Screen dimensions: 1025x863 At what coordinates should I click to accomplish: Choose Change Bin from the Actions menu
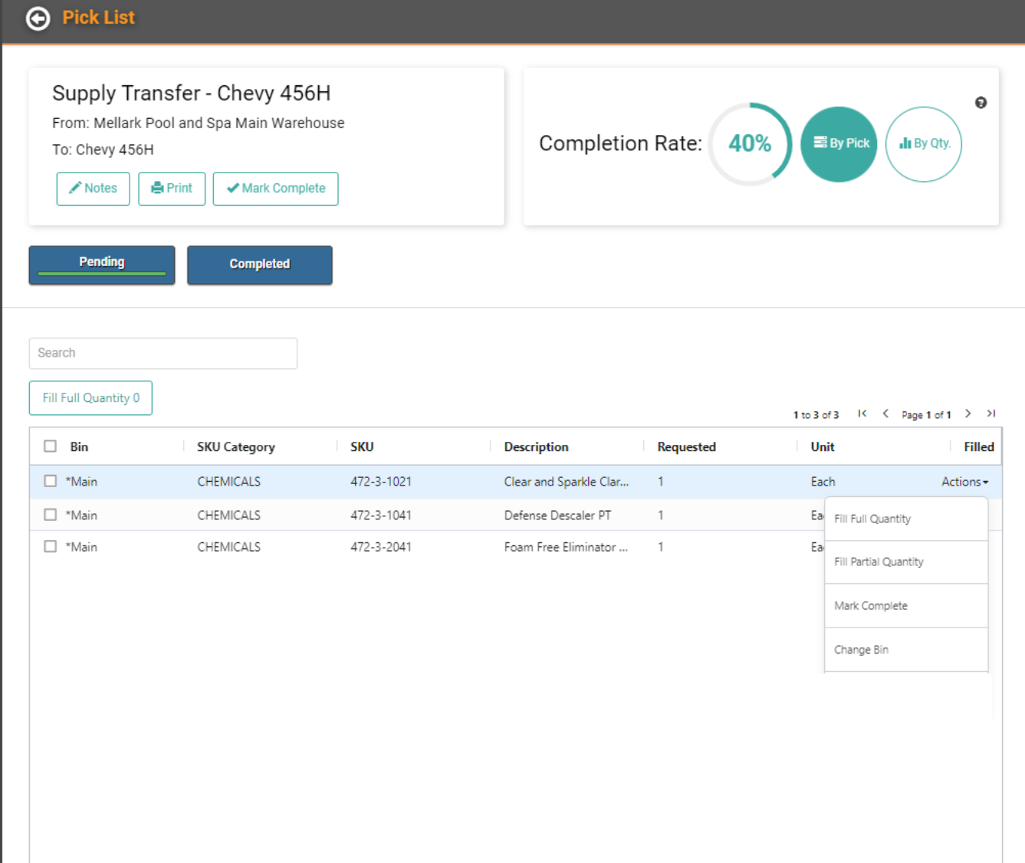pyautogui.click(x=861, y=649)
